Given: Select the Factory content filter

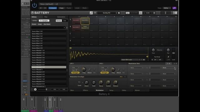Looking at the screenshot, I should pos(59,21).
